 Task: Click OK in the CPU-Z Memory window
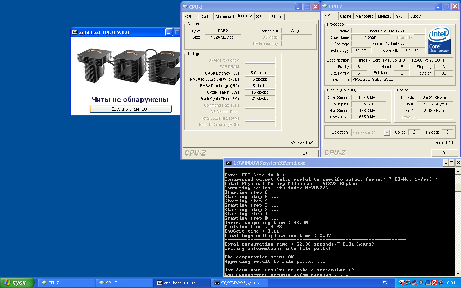point(305,153)
